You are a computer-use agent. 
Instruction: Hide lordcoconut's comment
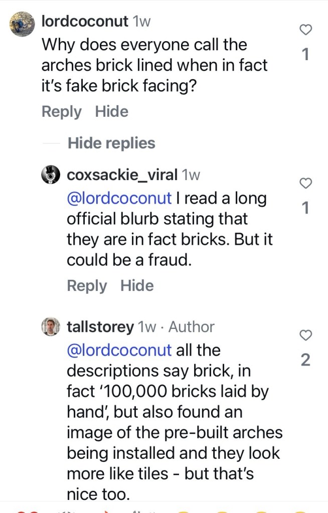112,111
